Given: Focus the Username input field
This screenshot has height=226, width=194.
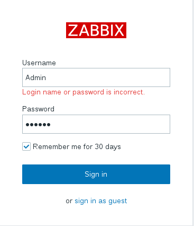Looking at the screenshot, I should [96, 77].
